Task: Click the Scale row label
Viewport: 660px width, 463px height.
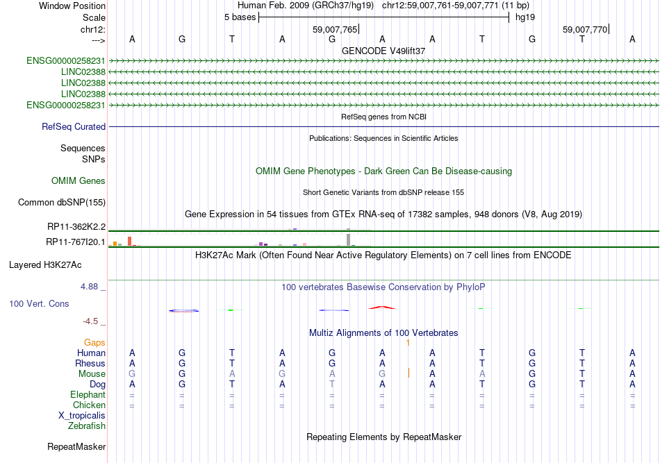Action: (x=94, y=17)
